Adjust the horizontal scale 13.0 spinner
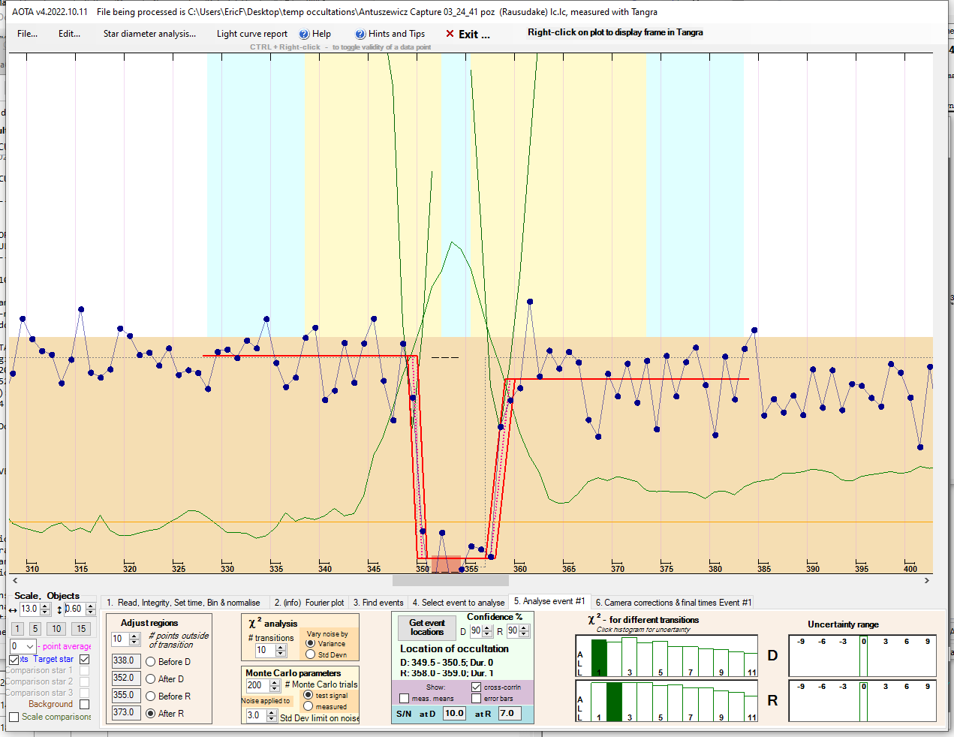Image resolution: width=954 pixels, height=737 pixels. point(44,609)
